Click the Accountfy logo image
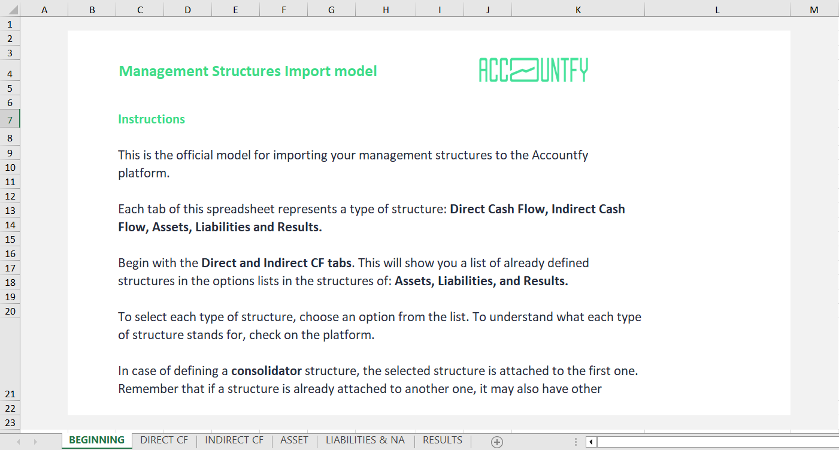 (x=534, y=70)
